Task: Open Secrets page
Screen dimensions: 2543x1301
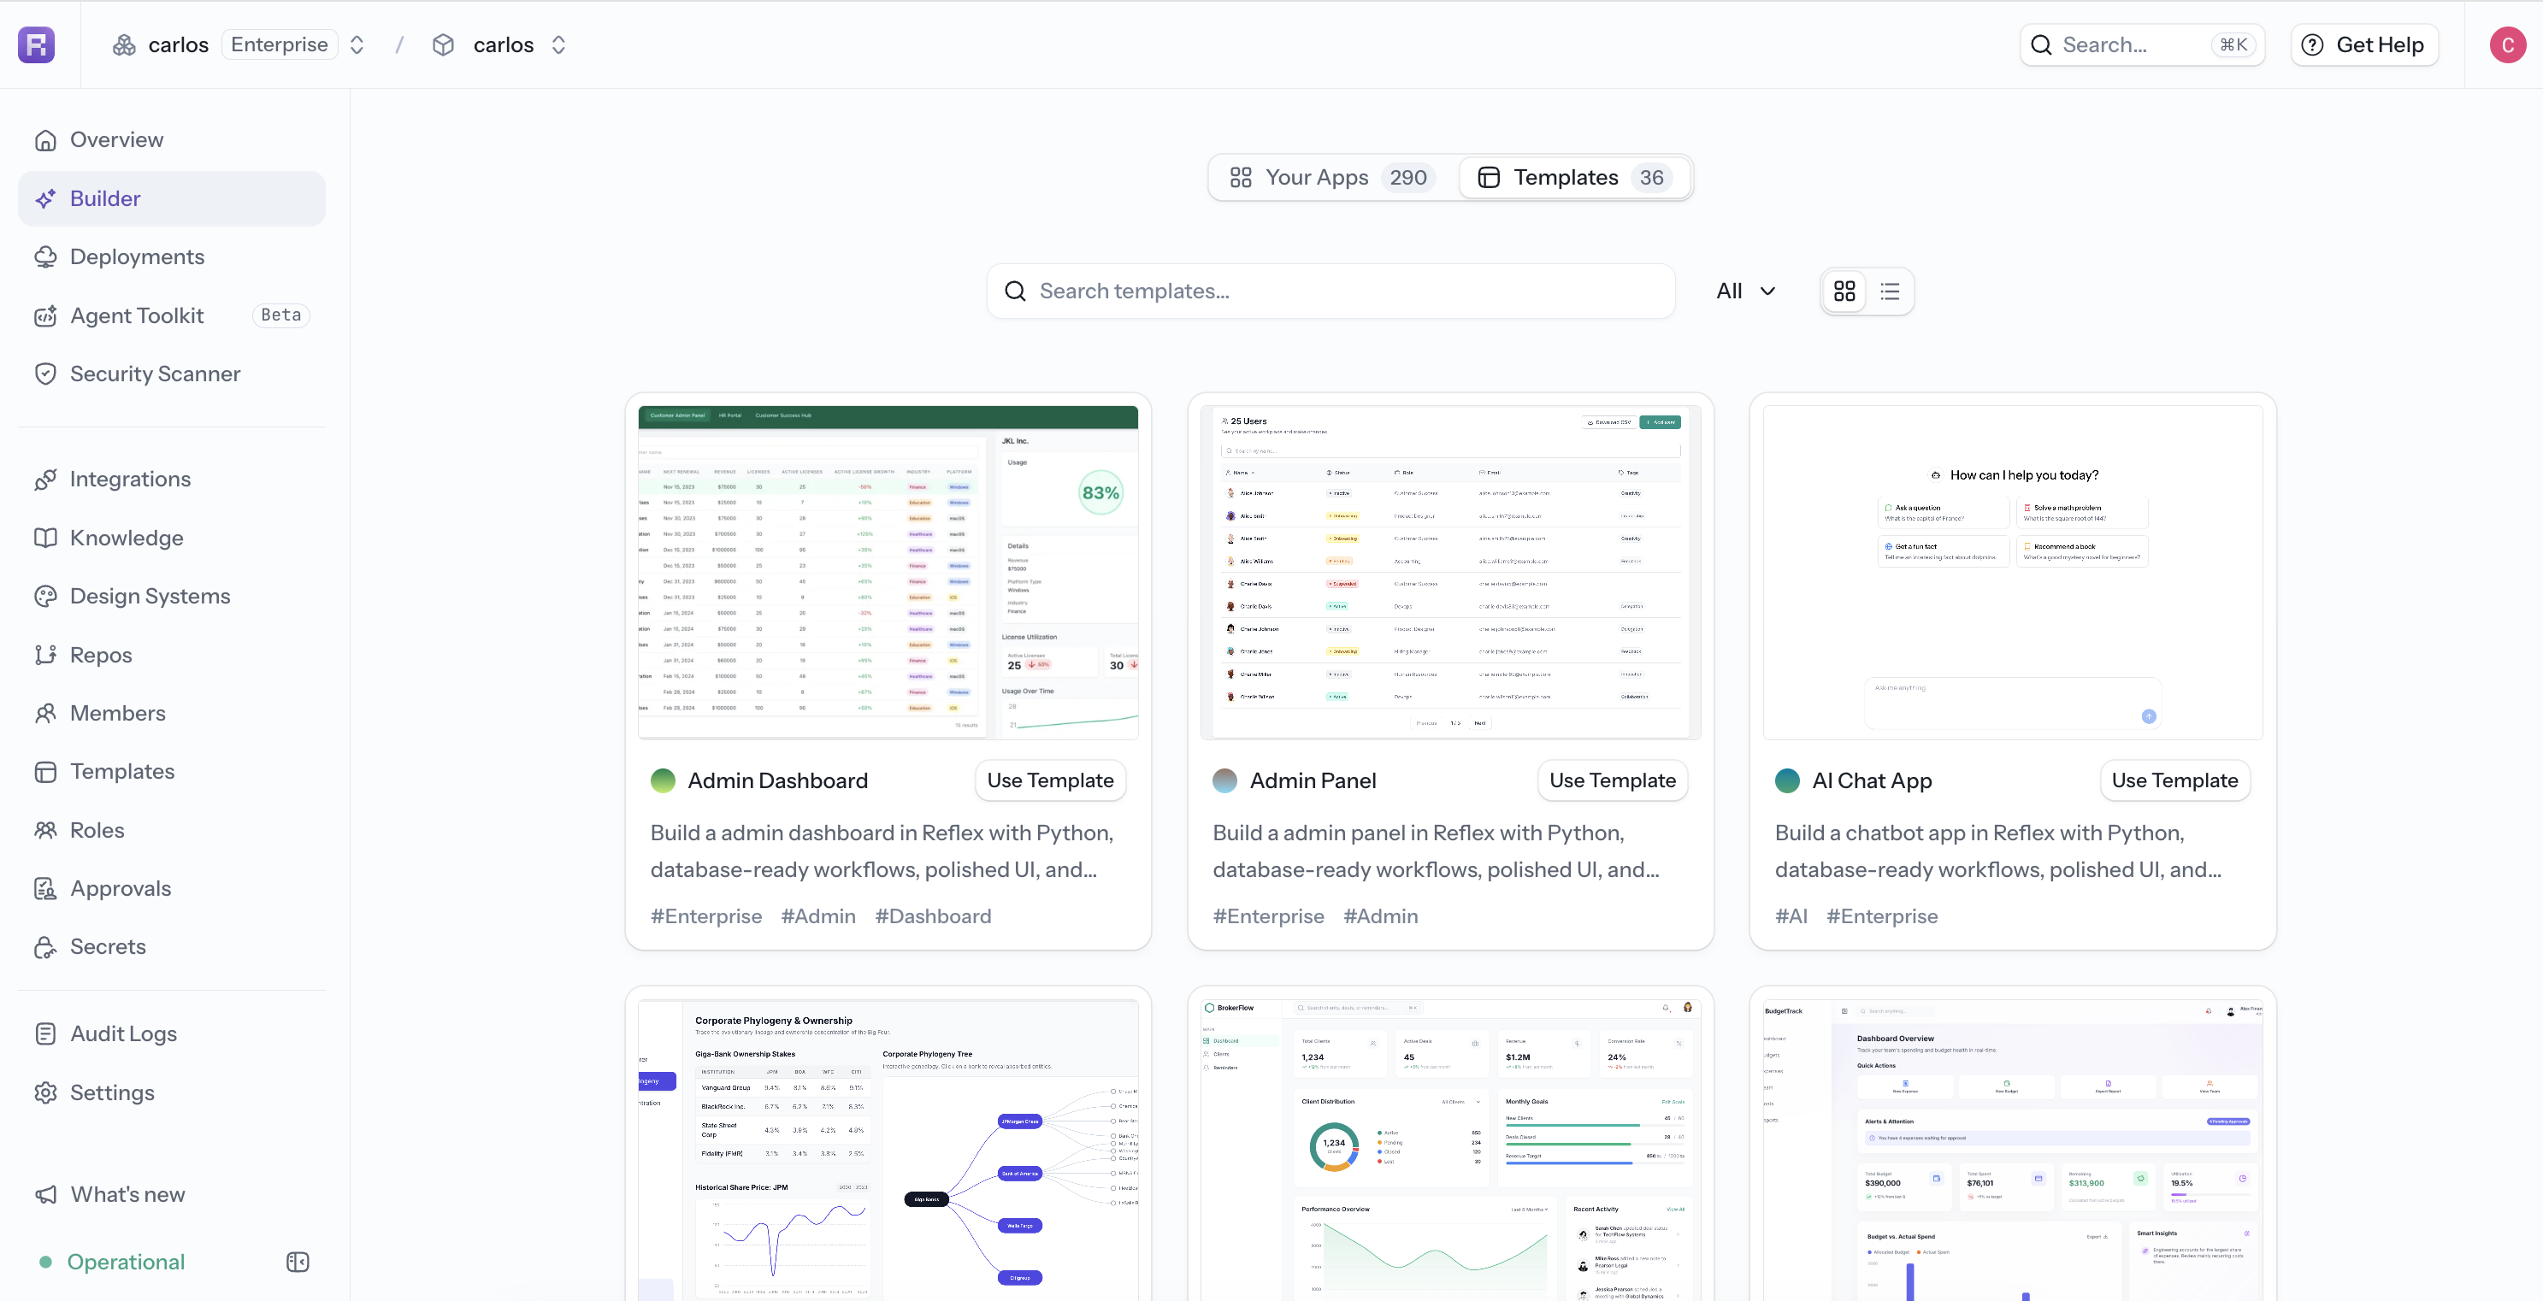Action: click(172, 946)
